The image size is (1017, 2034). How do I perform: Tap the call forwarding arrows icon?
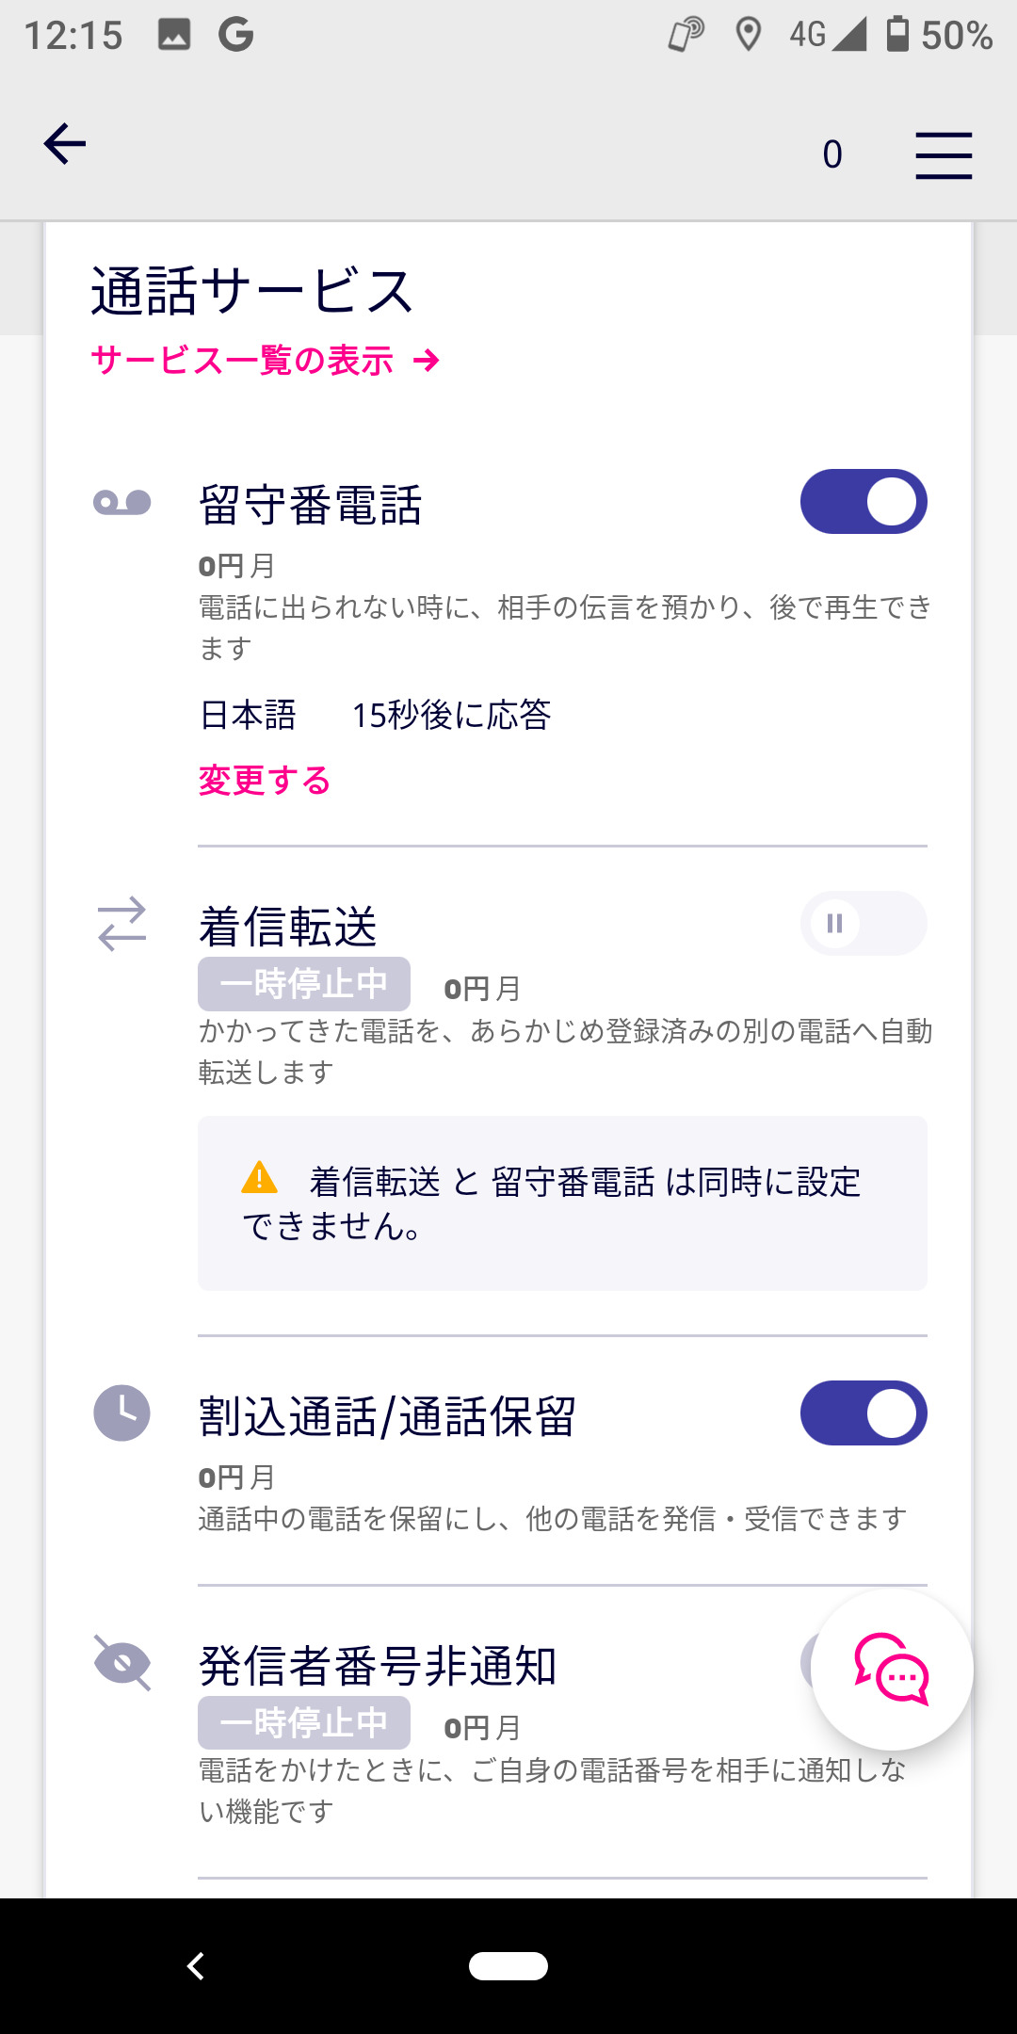pos(122,924)
